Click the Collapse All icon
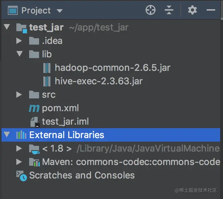This screenshot has width=223, height=199. tap(169, 10)
